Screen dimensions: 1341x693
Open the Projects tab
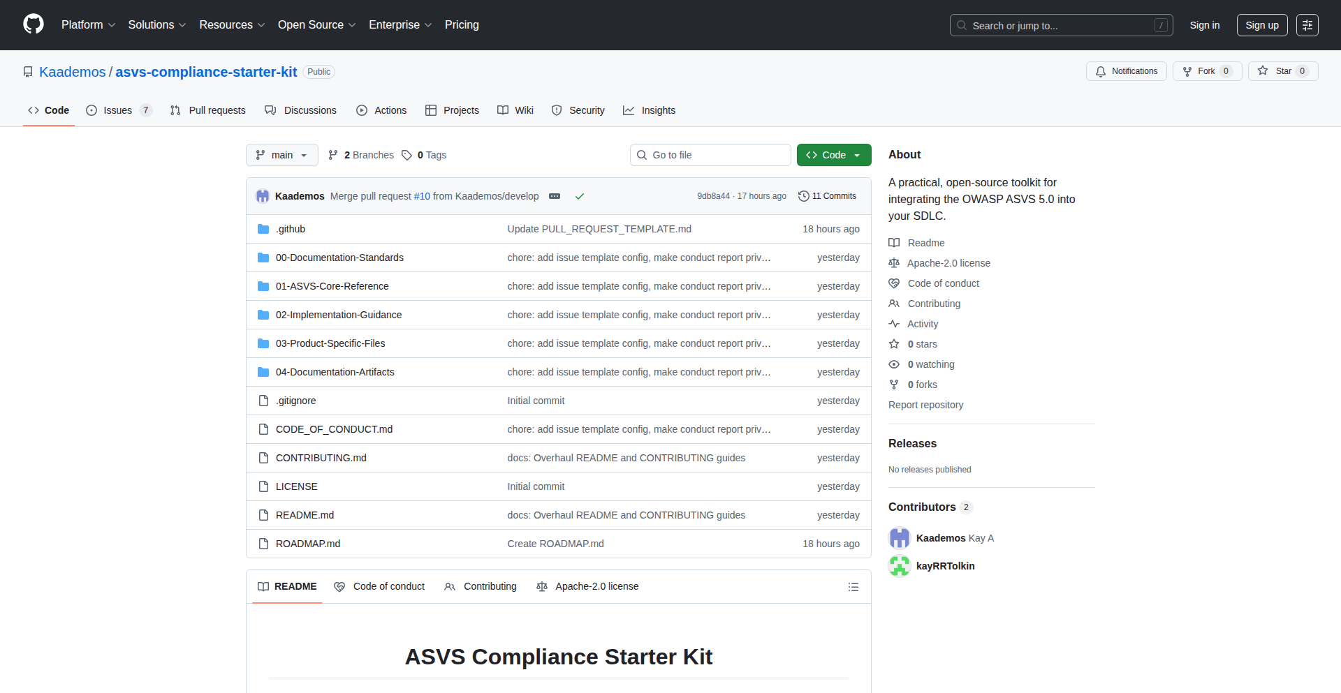coord(453,110)
